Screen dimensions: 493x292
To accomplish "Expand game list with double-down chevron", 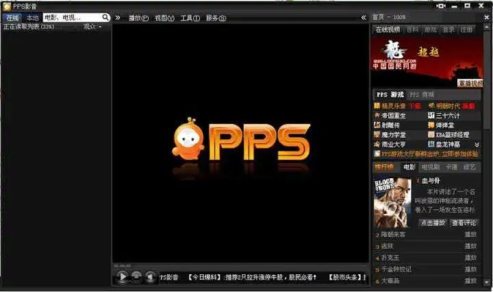I will (477, 145).
